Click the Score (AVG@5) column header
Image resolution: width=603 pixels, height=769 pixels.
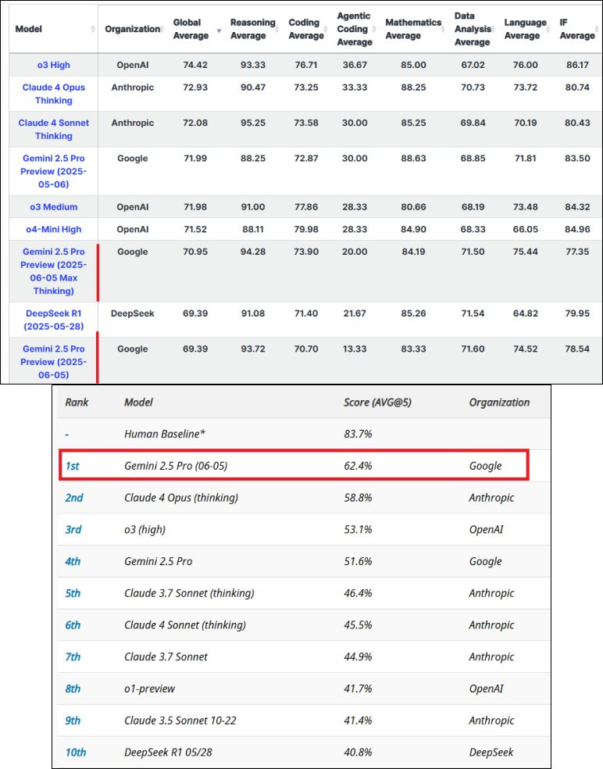(x=377, y=402)
